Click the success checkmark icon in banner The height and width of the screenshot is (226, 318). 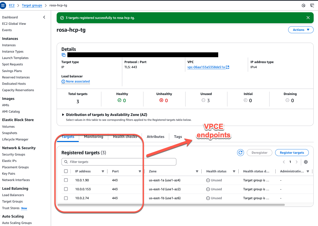click(62, 18)
